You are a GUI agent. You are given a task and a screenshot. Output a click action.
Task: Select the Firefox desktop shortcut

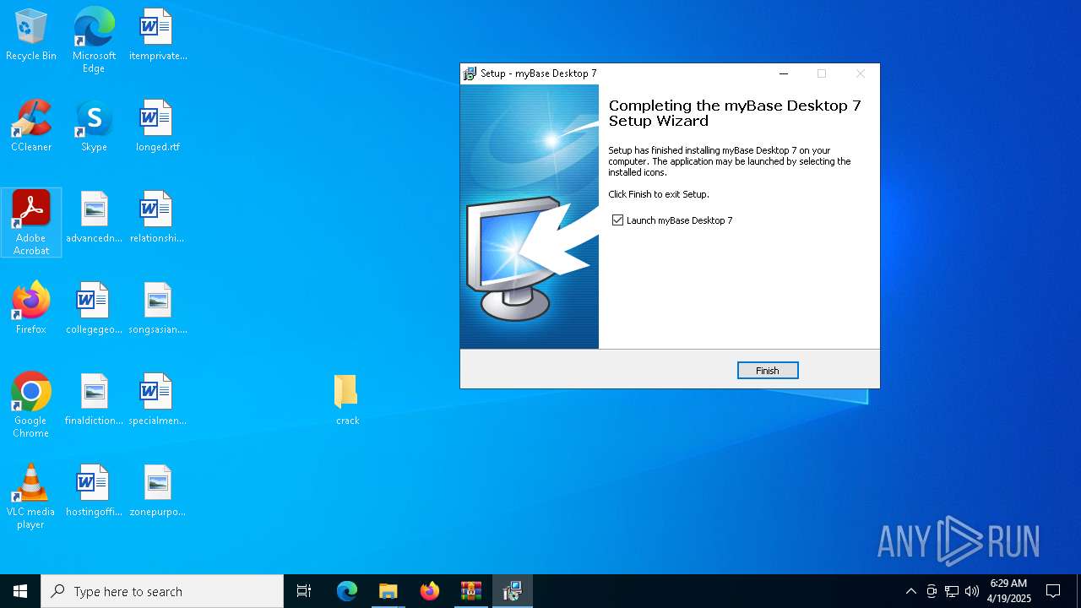(31, 308)
